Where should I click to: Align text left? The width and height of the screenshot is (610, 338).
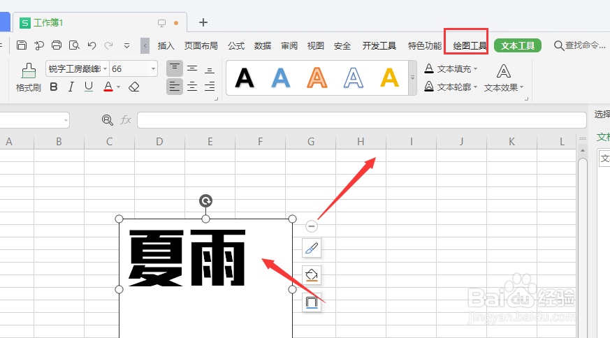(175, 87)
